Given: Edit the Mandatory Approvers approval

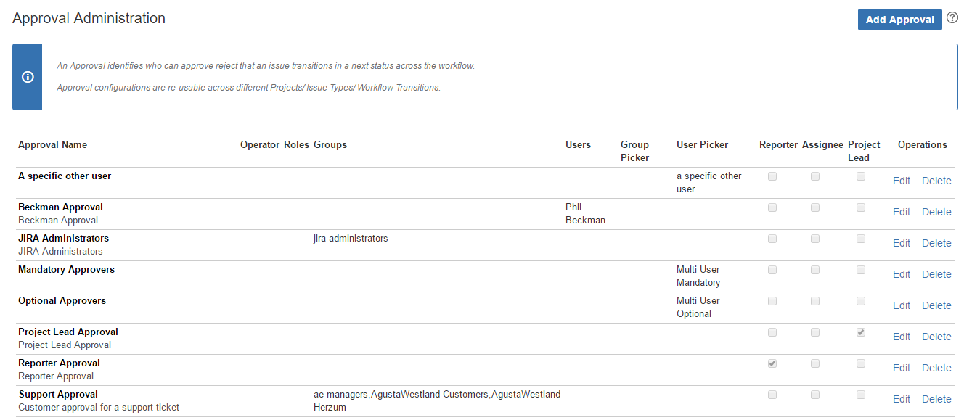Looking at the screenshot, I should (901, 274).
